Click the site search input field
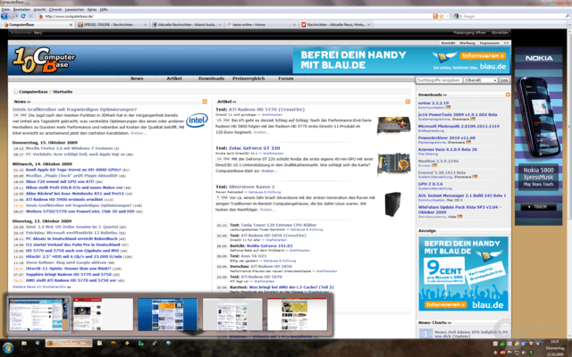 click(439, 79)
